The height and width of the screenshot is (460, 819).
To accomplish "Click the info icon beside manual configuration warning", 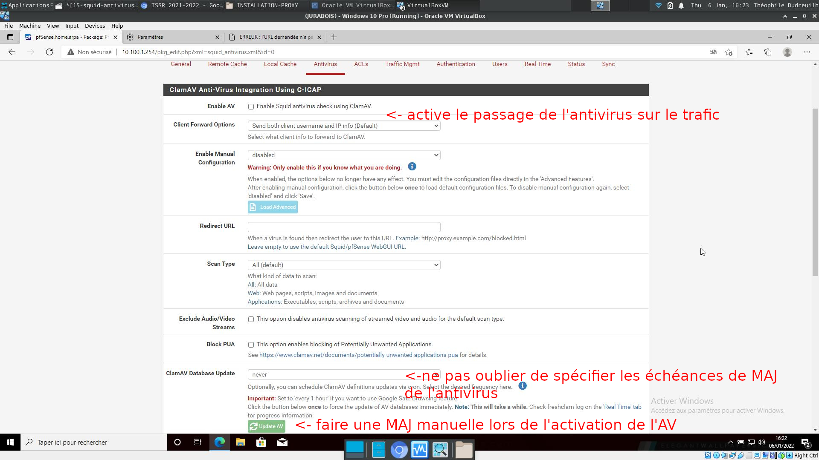I will pyautogui.click(x=412, y=167).
